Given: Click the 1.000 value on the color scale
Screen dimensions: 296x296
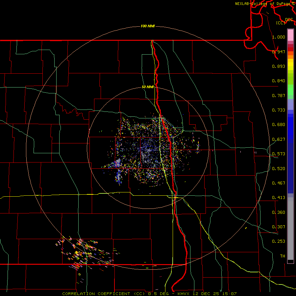Looking at the screenshot, I should [x=279, y=37].
